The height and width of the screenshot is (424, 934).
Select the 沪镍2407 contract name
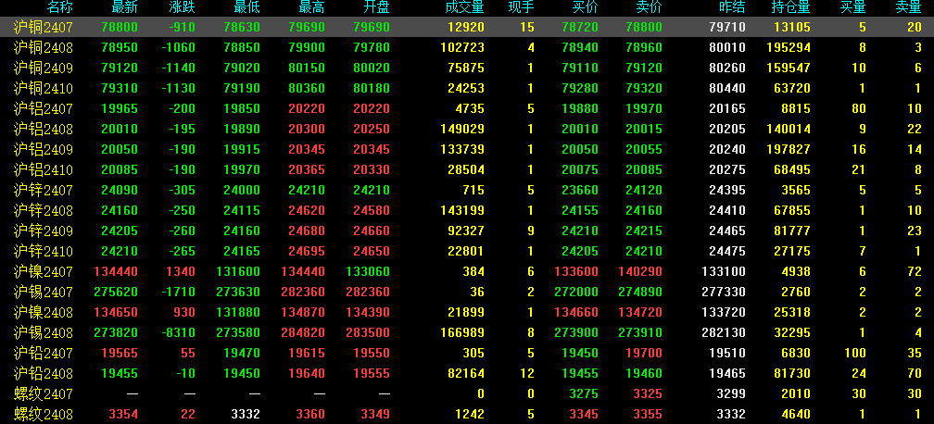click(43, 271)
